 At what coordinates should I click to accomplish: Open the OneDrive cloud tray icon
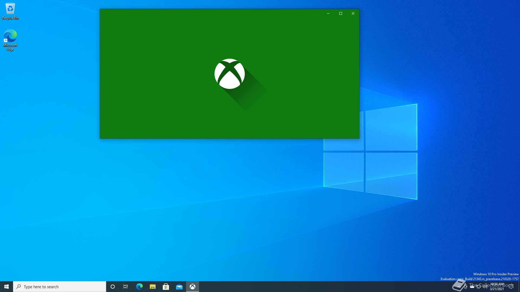coord(472,287)
